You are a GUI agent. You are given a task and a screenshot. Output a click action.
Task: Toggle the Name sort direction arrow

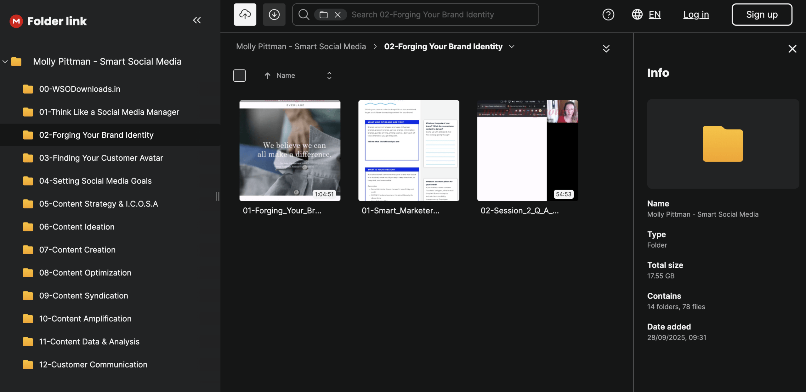(x=267, y=75)
